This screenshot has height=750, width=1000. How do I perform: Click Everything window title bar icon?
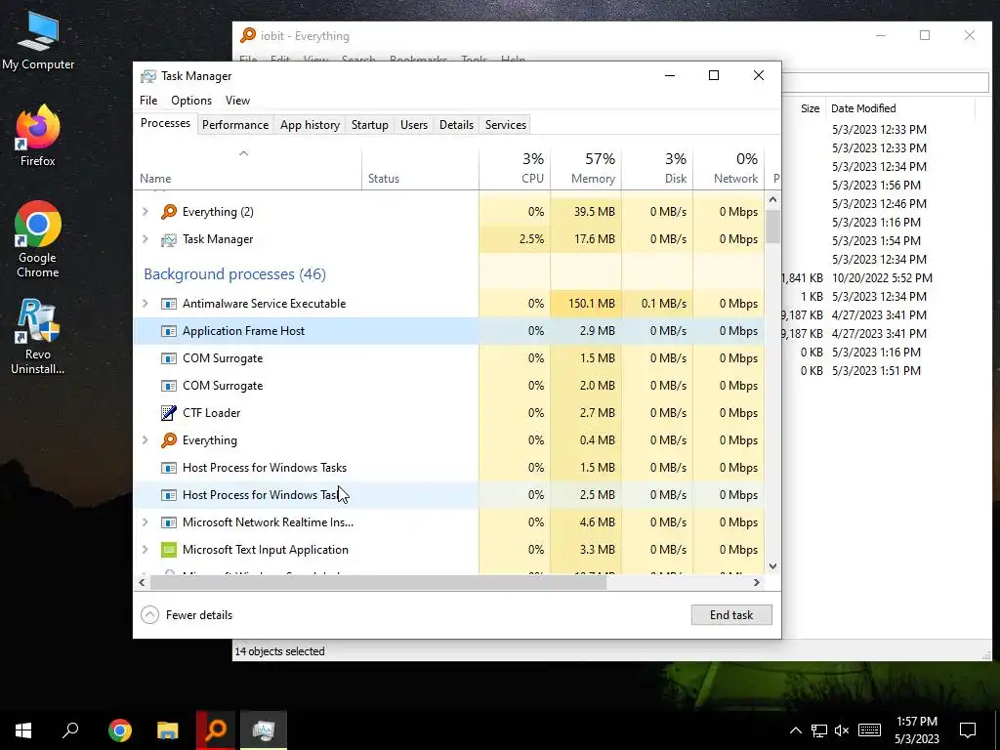click(247, 36)
